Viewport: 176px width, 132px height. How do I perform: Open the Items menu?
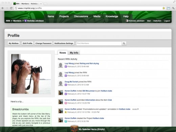pos(51,16)
